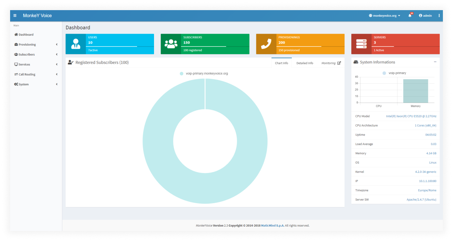Click the USERS summary card
Screen dimensions: 453x241
point(110,44)
